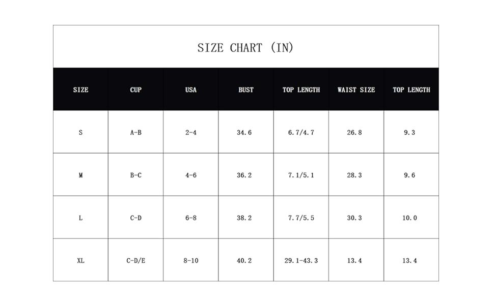
Task: Click the S size row label
Action: pyautogui.click(x=80, y=133)
